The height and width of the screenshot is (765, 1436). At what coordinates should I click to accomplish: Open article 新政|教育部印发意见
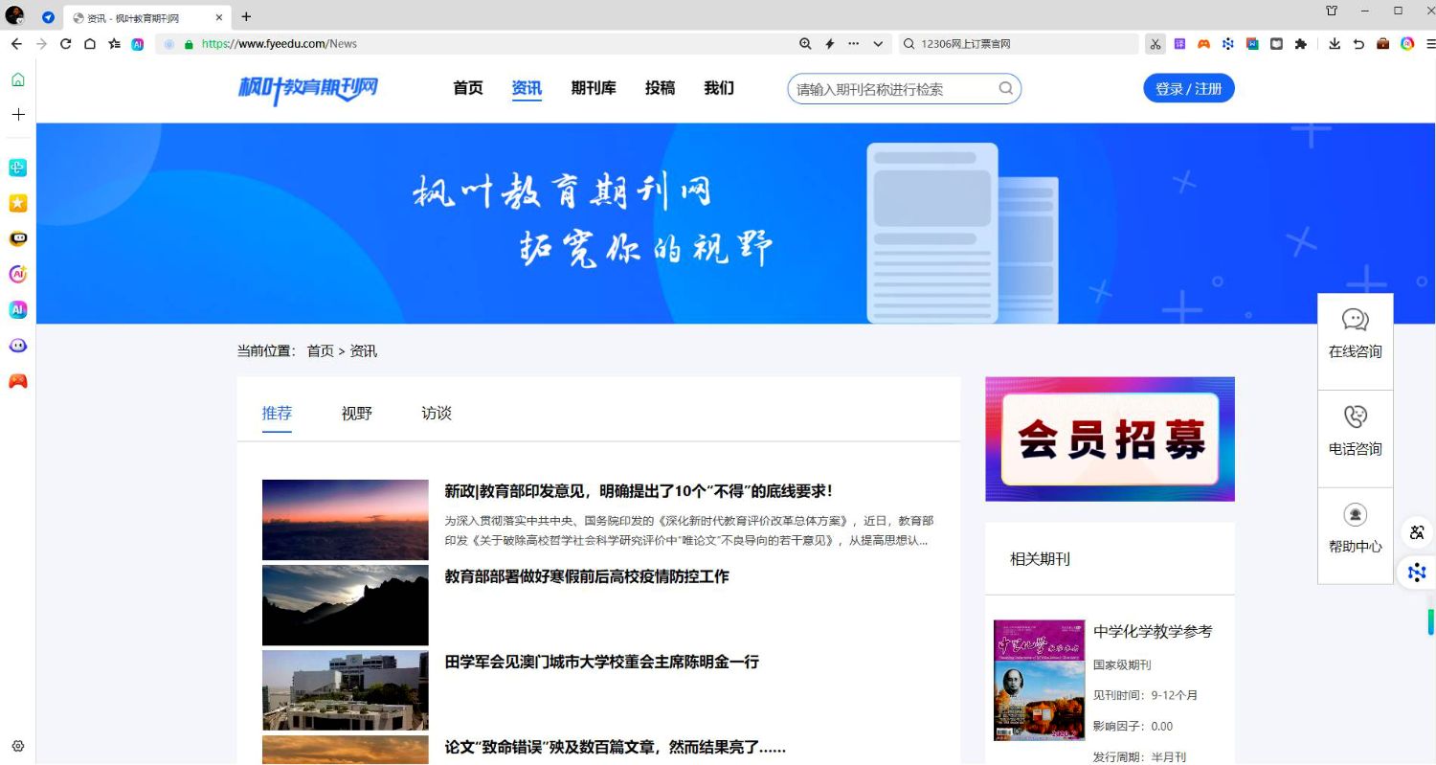tap(639, 491)
